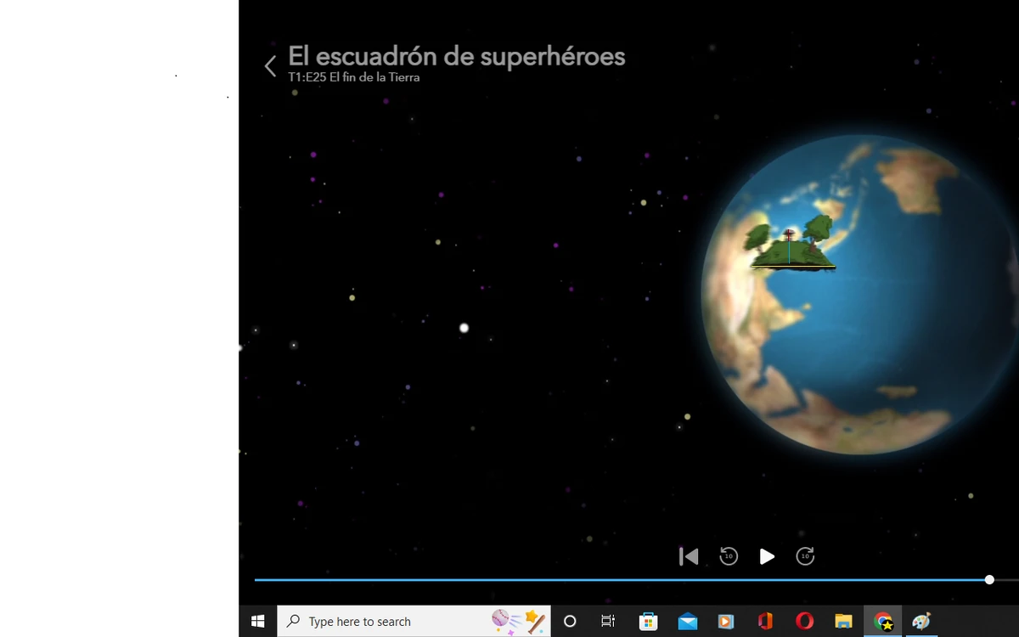Open Task View in taskbar
The width and height of the screenshot is (1019, 637).
click(x=608, y=621)
